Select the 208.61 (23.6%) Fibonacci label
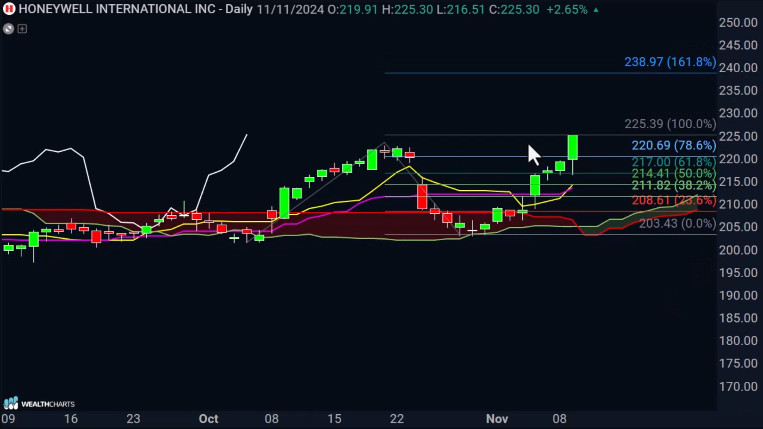This screenshot has height=429, width=763. 674,200
